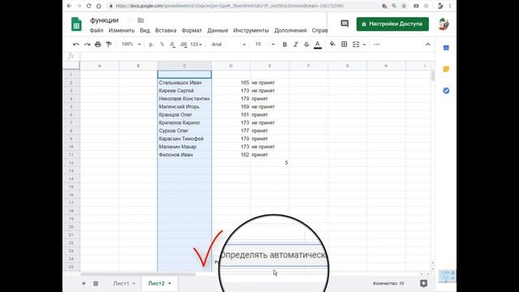519x292 pixels.
Task: Click Количество: 10 status summary
Action: click(x=388, y=283)
